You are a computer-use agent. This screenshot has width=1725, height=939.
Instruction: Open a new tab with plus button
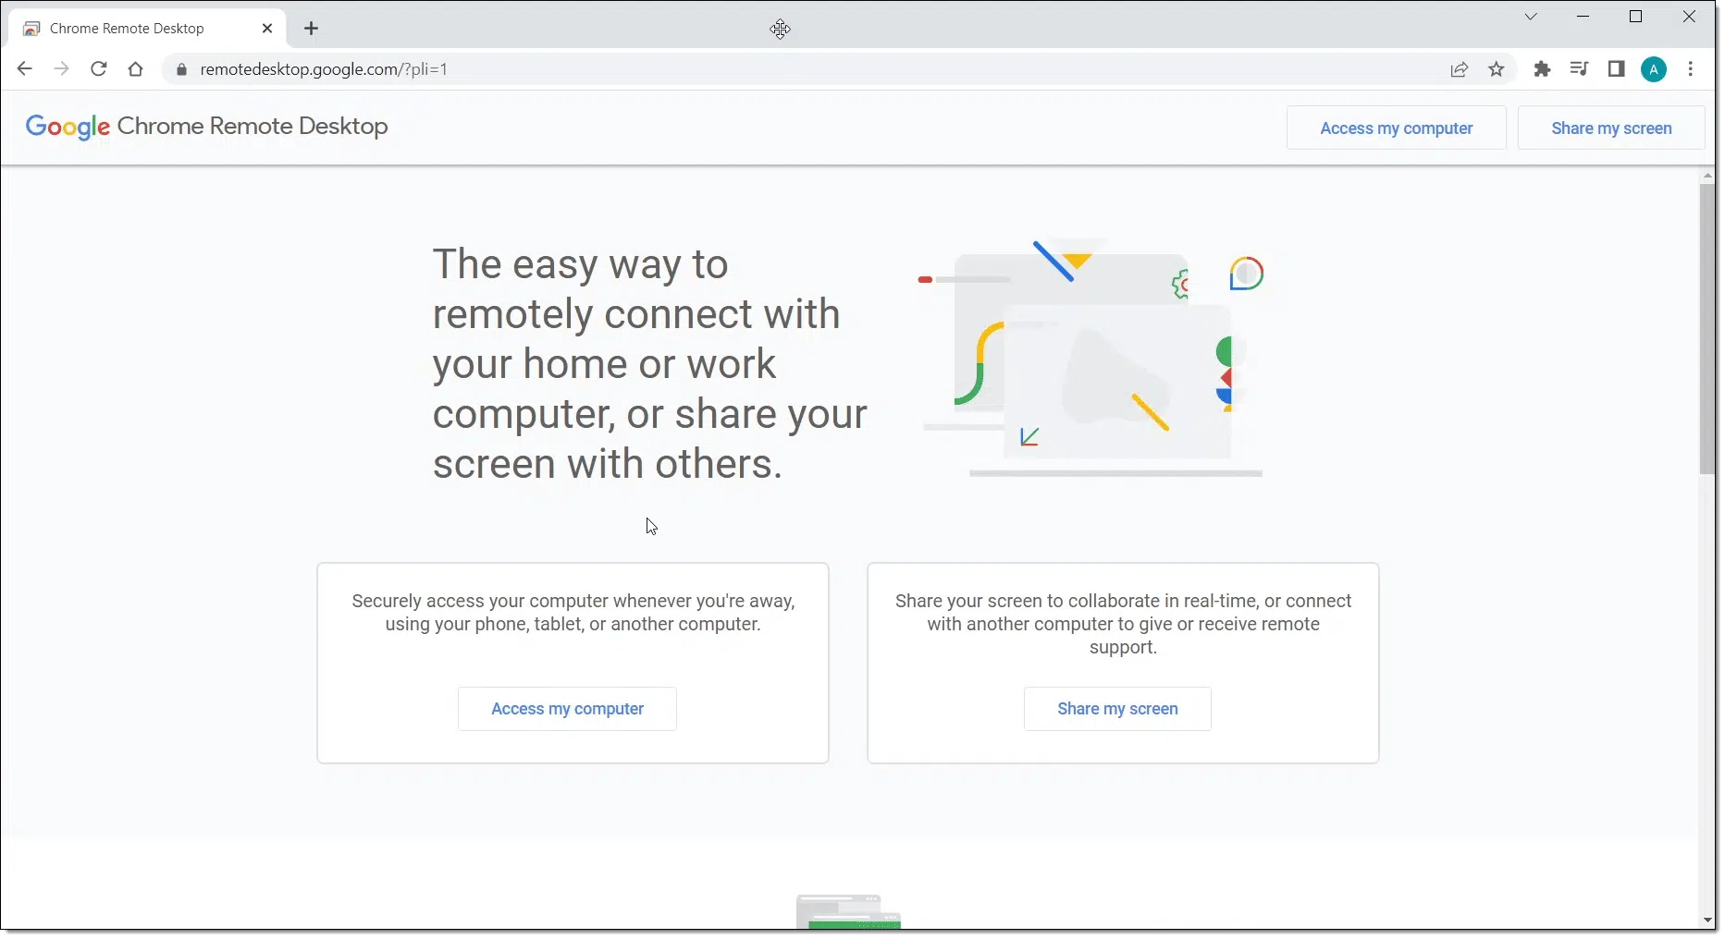pyautogui.click(x=312, y=29)
